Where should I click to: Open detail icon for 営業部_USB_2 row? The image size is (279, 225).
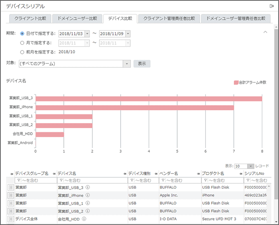[11, 211]
